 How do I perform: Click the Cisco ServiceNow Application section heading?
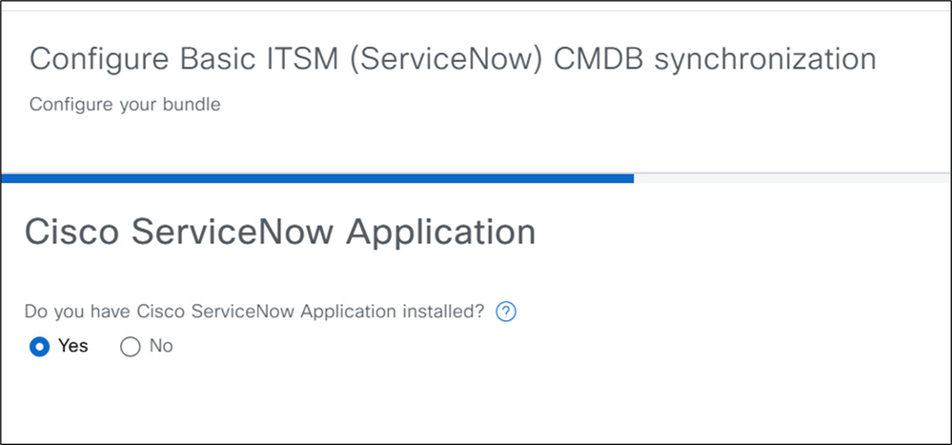[279, 233]
